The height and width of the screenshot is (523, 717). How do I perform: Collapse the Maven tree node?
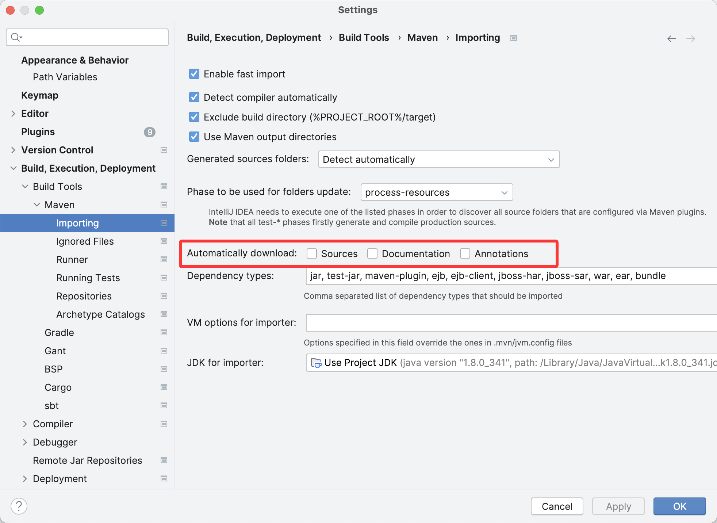[x=37, y=205]
